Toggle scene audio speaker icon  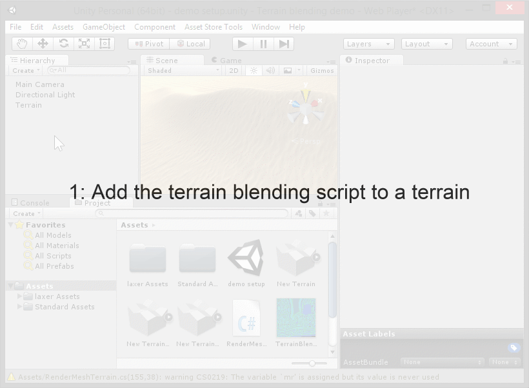pos(270,70)
